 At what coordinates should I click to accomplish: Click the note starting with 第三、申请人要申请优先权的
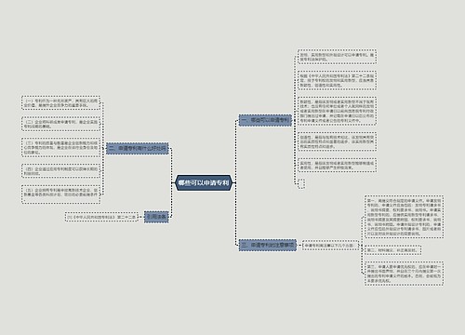[x=404, y=274]
